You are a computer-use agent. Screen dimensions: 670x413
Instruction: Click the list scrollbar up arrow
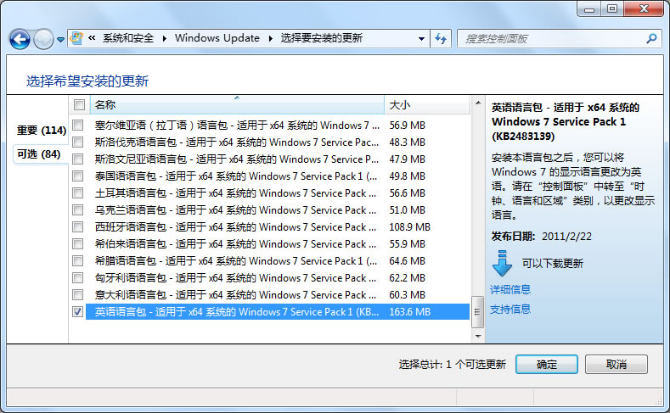click(x=478, y=103)
